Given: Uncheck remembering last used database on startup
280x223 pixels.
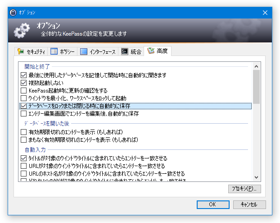Looking at the screenshot, I should (x=23, y=75).
